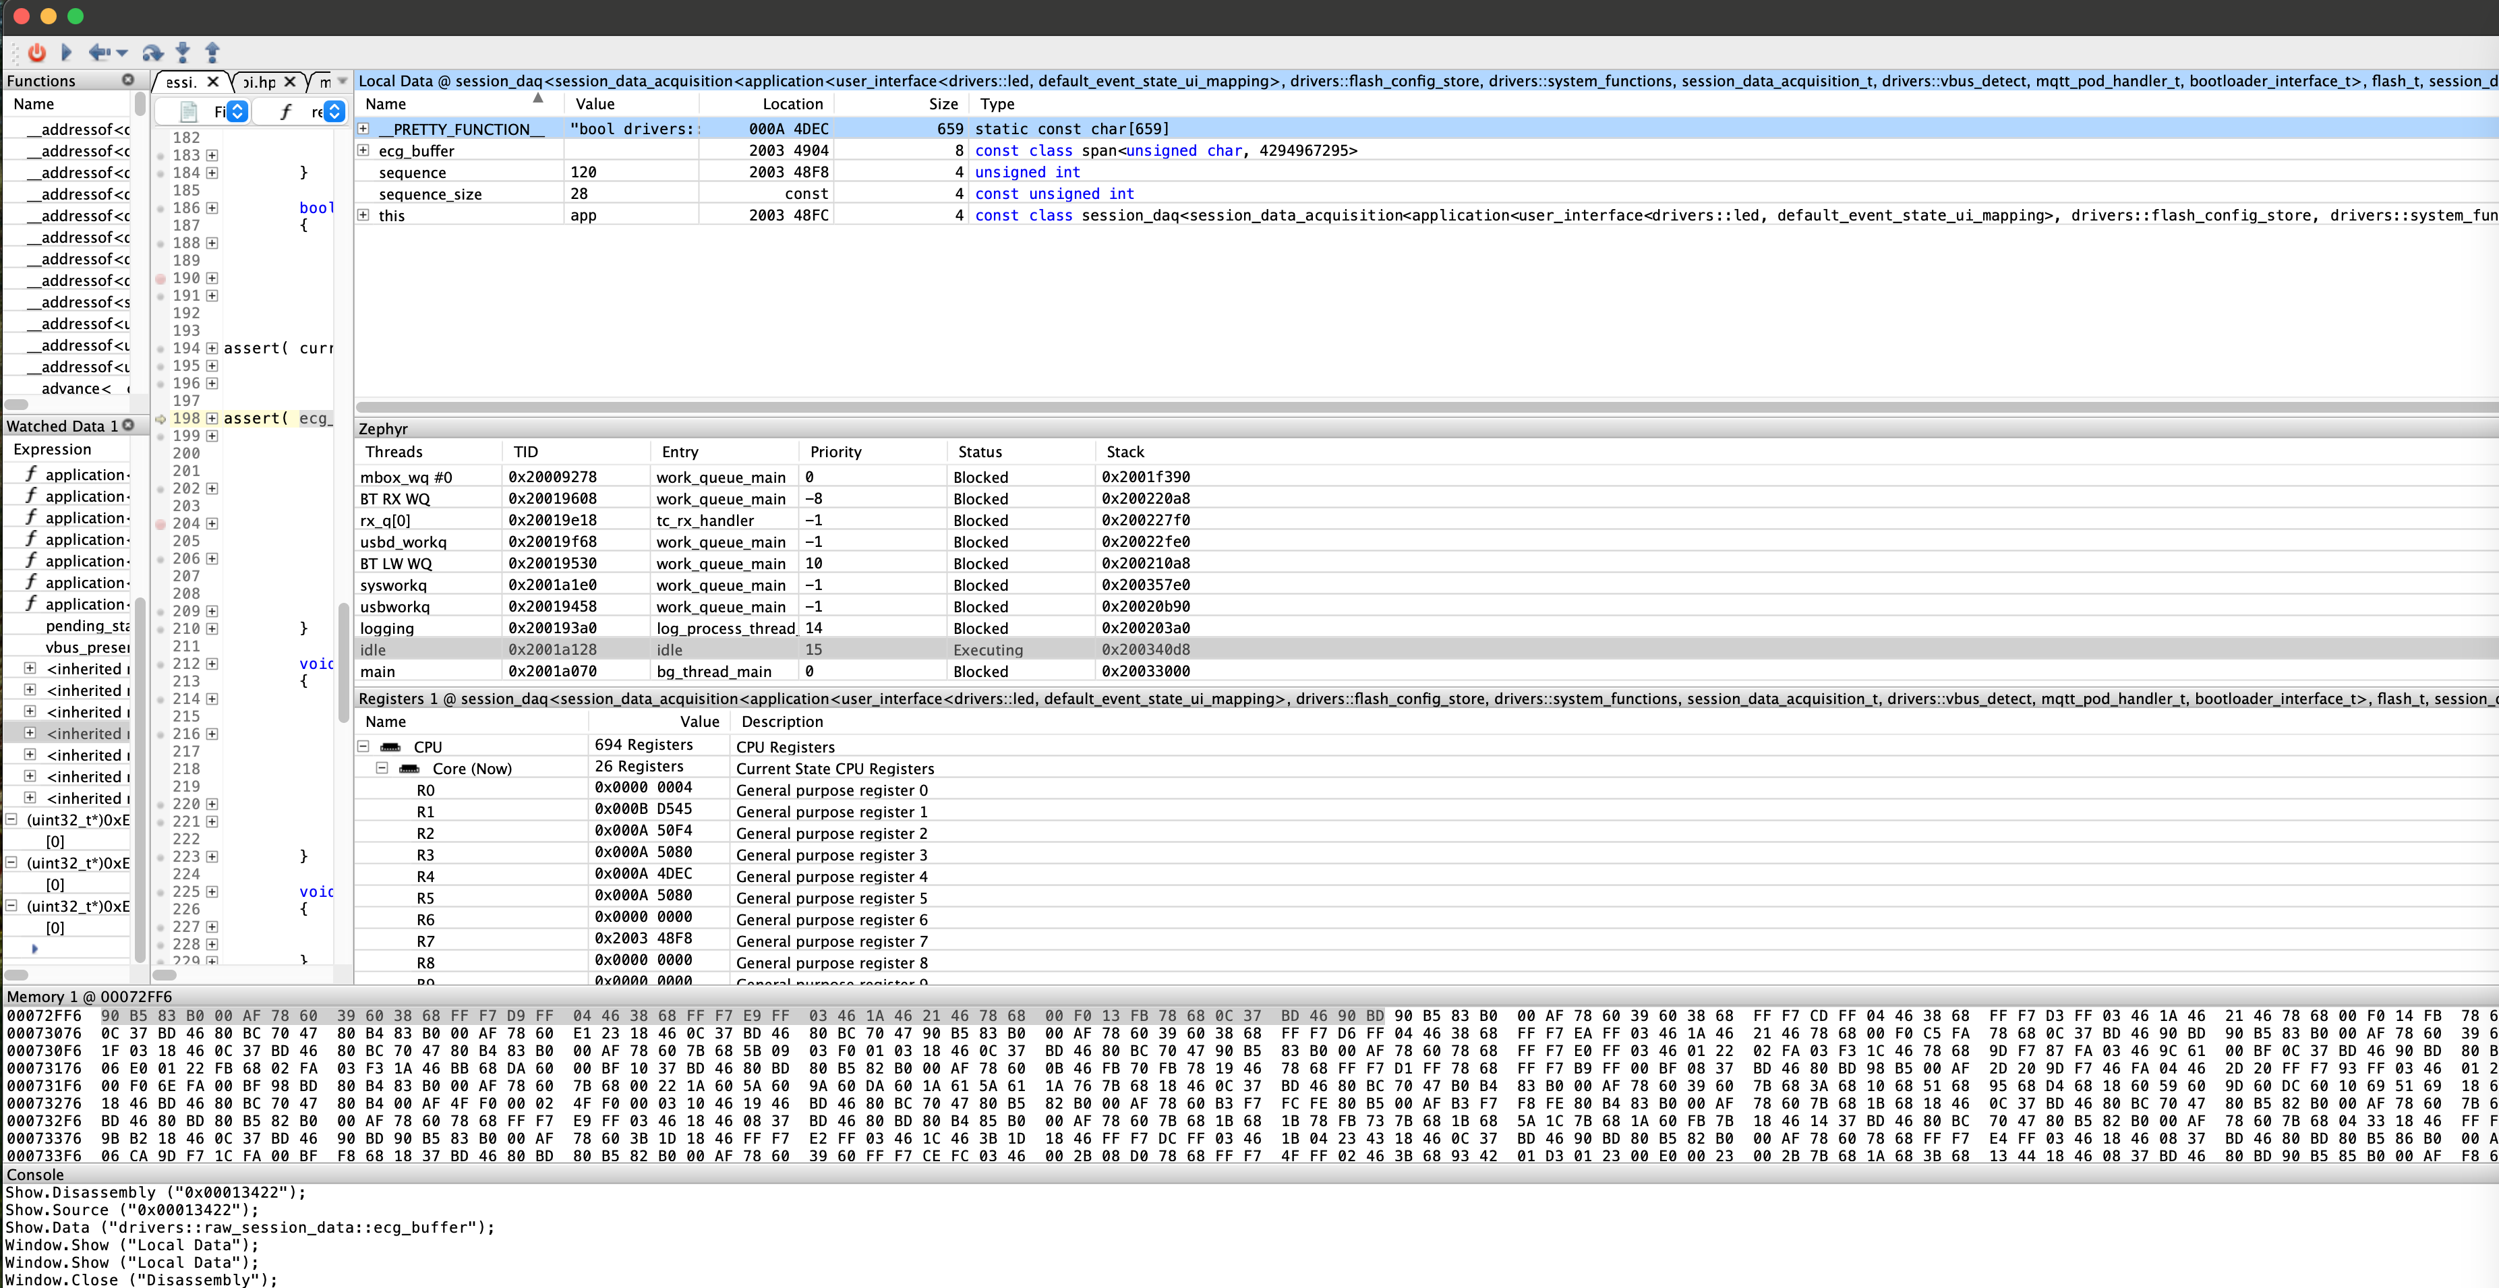Image resolution: width=2499 pixels, height=1288 pixels.
Task: Toggle the red breakpoint on line 190
Action: (161, 279)
